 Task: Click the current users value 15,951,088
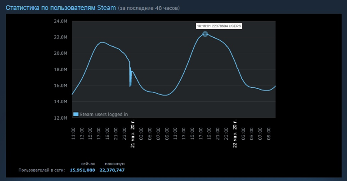(82, 170)
